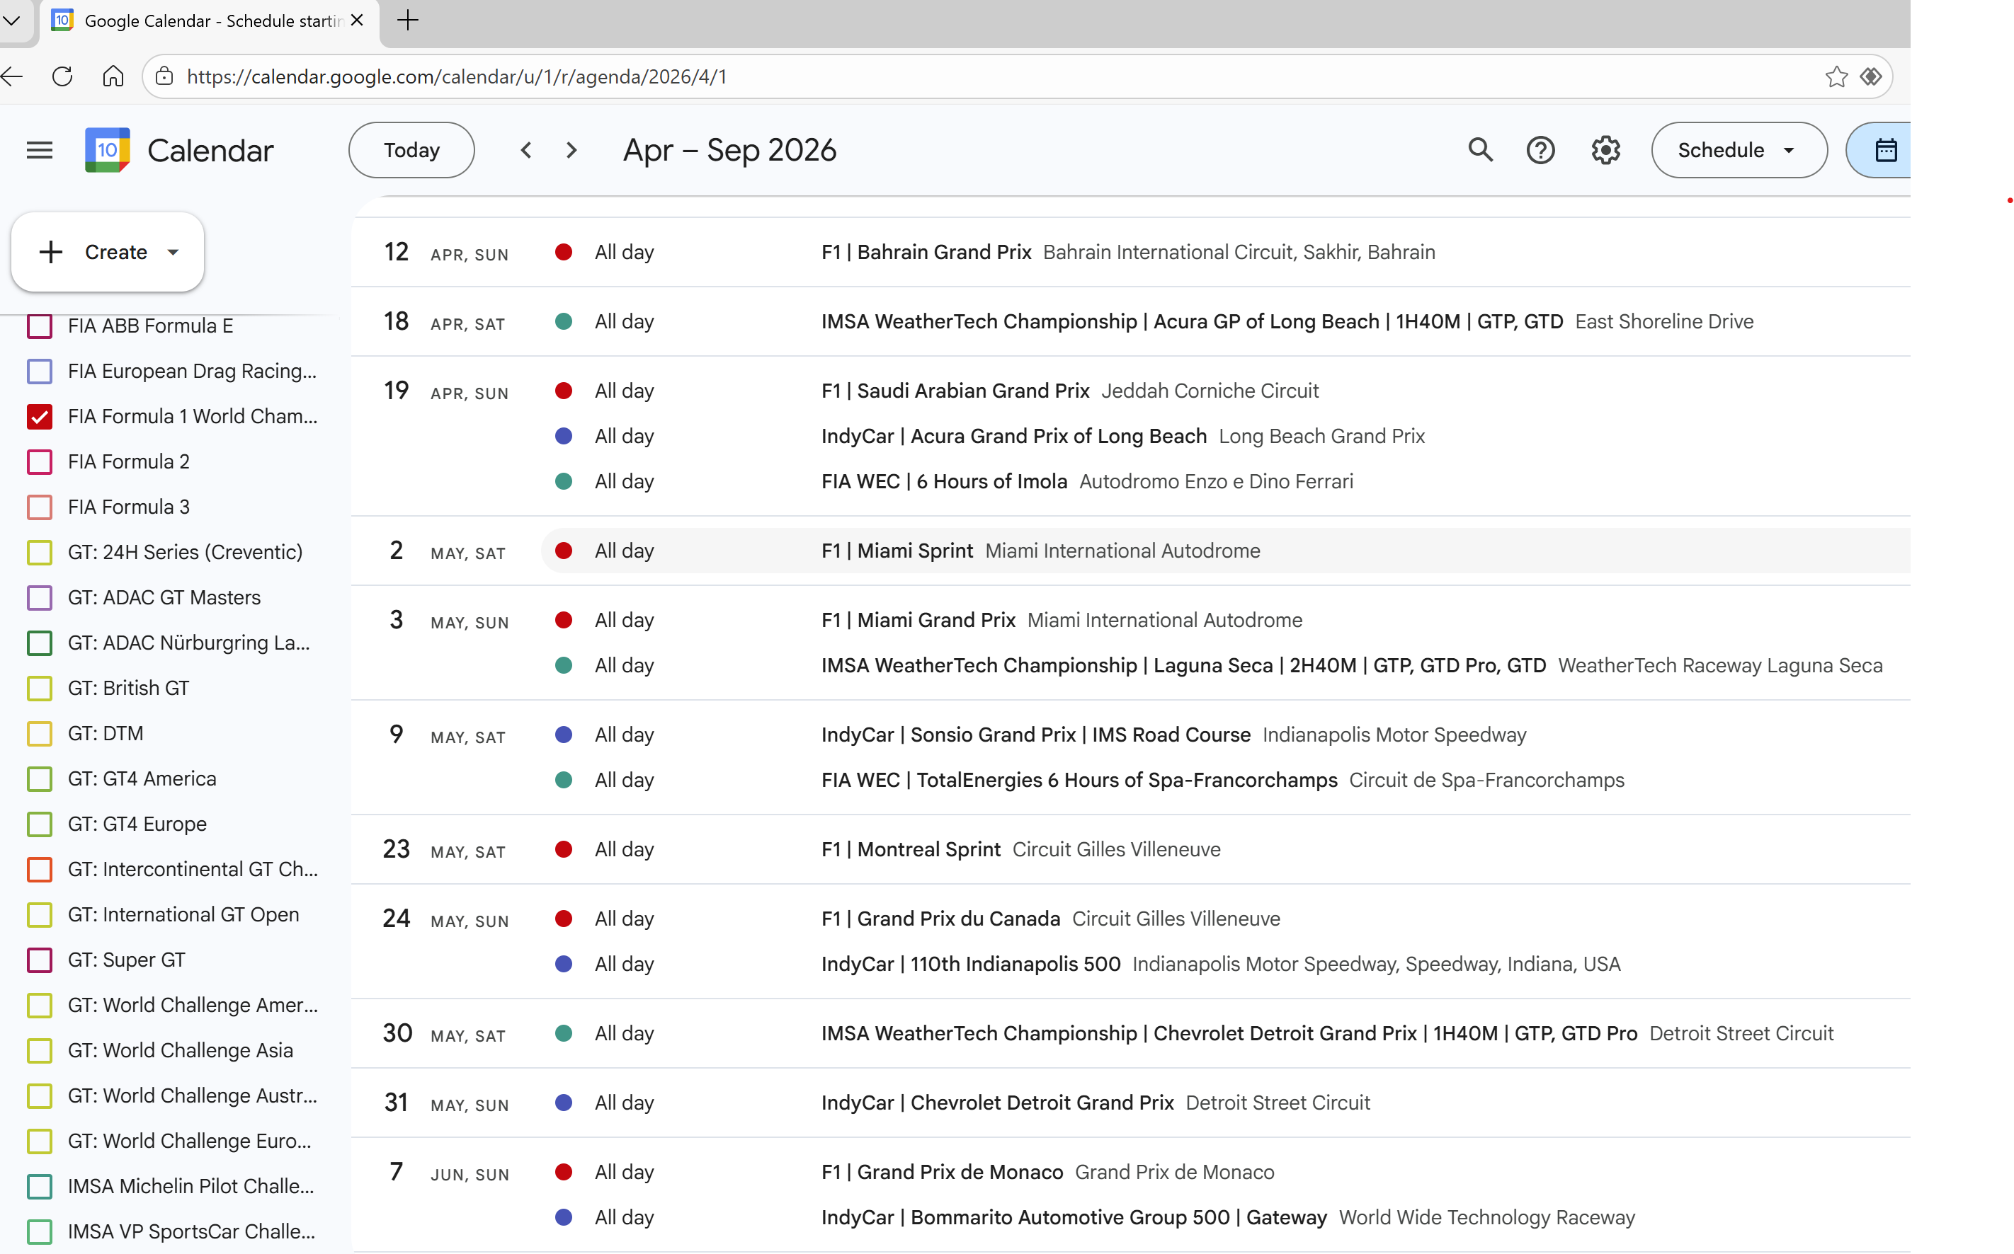Open the browser tab list chevron
The width and height of the screenshot is (2014, 1254).
(x=11, y=20)
